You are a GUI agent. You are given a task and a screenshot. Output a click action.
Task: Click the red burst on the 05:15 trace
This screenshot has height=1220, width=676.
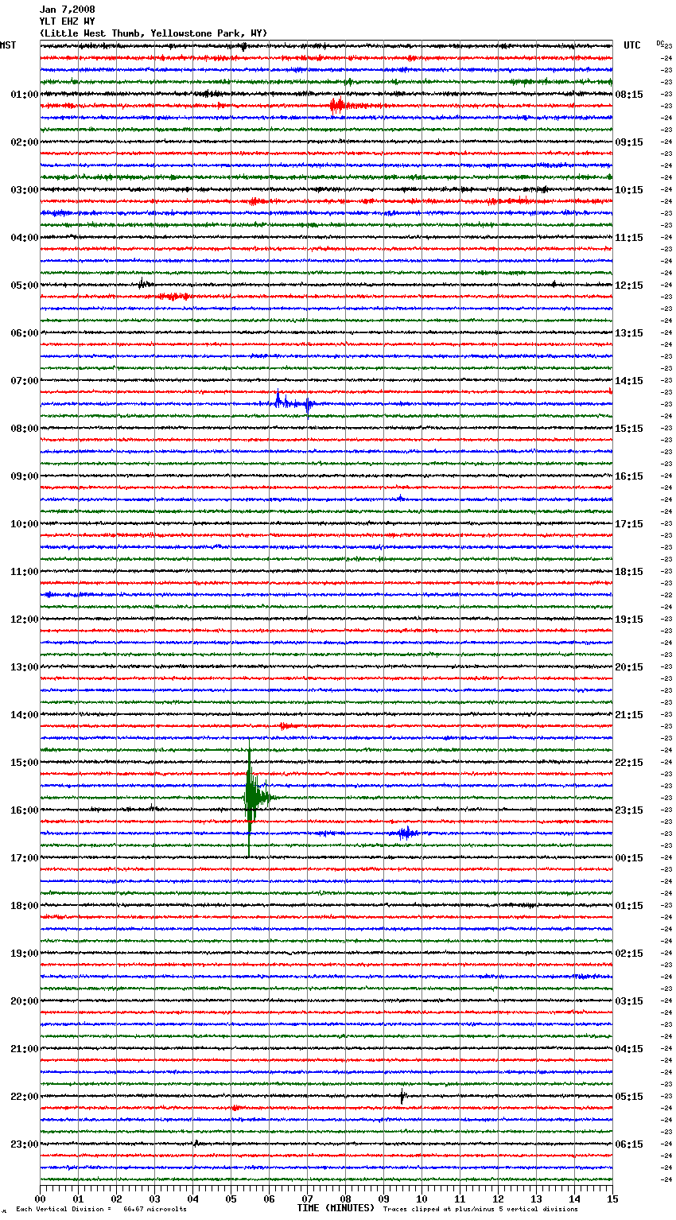(175, 297)
